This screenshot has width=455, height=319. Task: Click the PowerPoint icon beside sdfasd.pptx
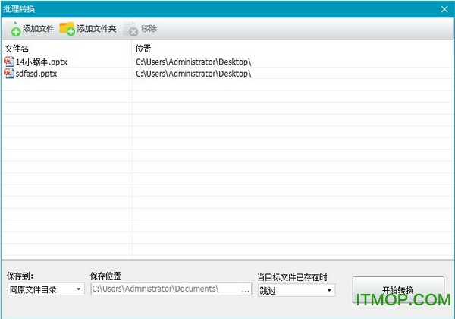coord(9,74)
